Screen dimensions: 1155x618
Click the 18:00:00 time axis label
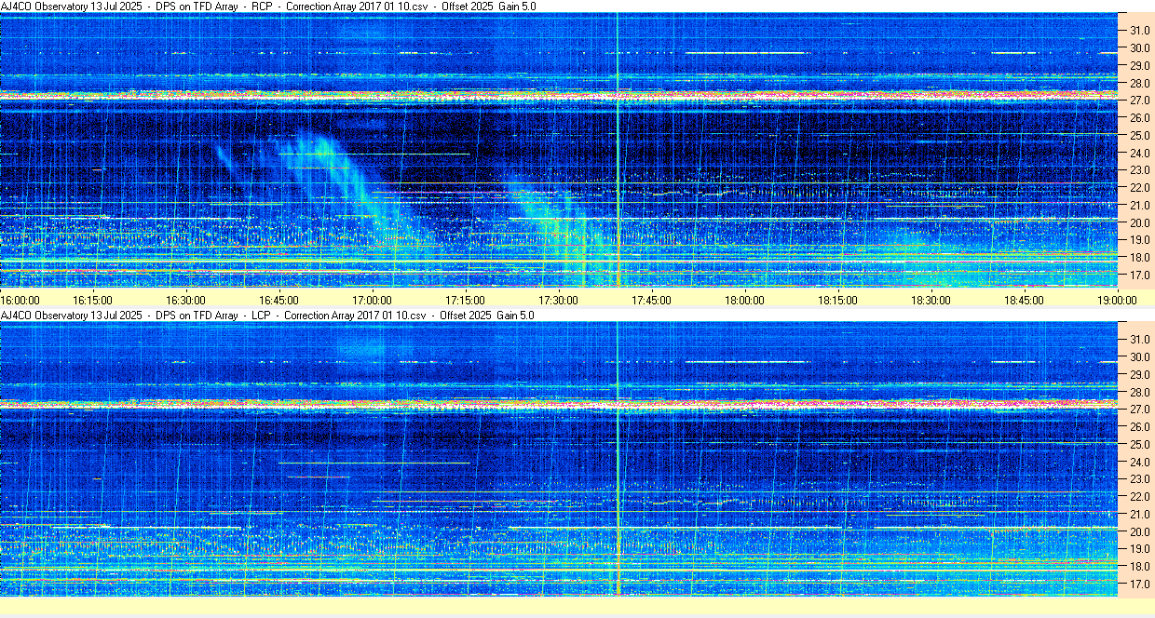point(745,300)
